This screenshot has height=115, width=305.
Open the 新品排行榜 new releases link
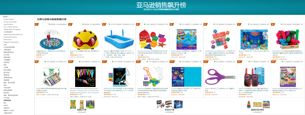pyautogui.click(x=169, y=110)
